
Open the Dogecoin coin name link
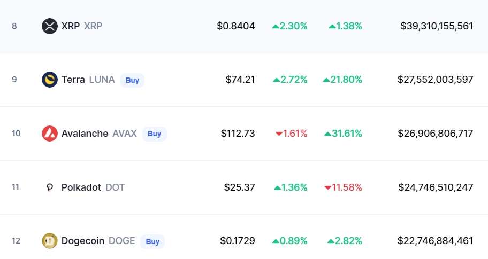tap(83, 241)
